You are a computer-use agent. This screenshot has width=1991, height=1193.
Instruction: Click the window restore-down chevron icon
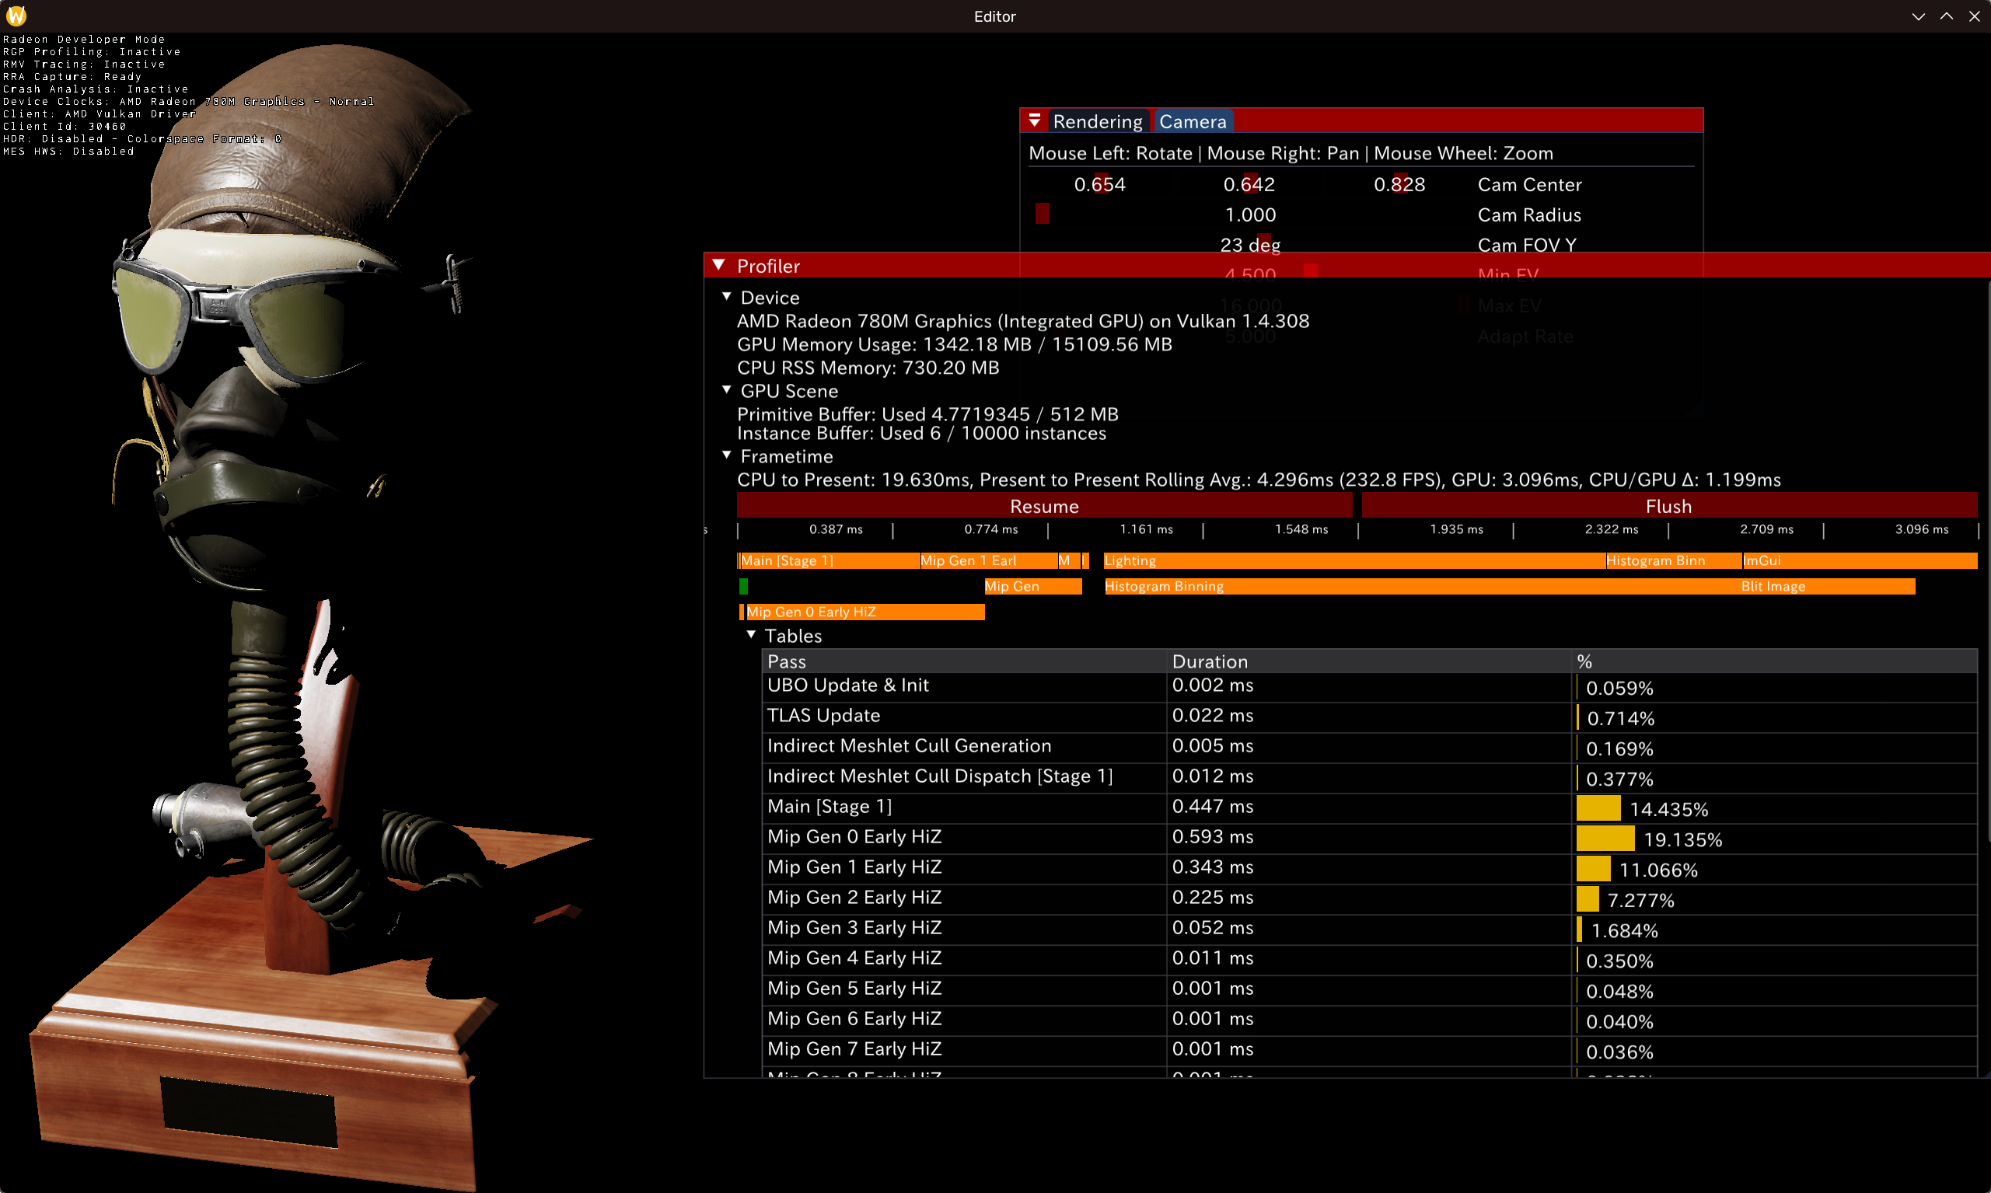(1918, 16)
